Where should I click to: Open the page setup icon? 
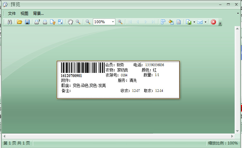[53, 22]
